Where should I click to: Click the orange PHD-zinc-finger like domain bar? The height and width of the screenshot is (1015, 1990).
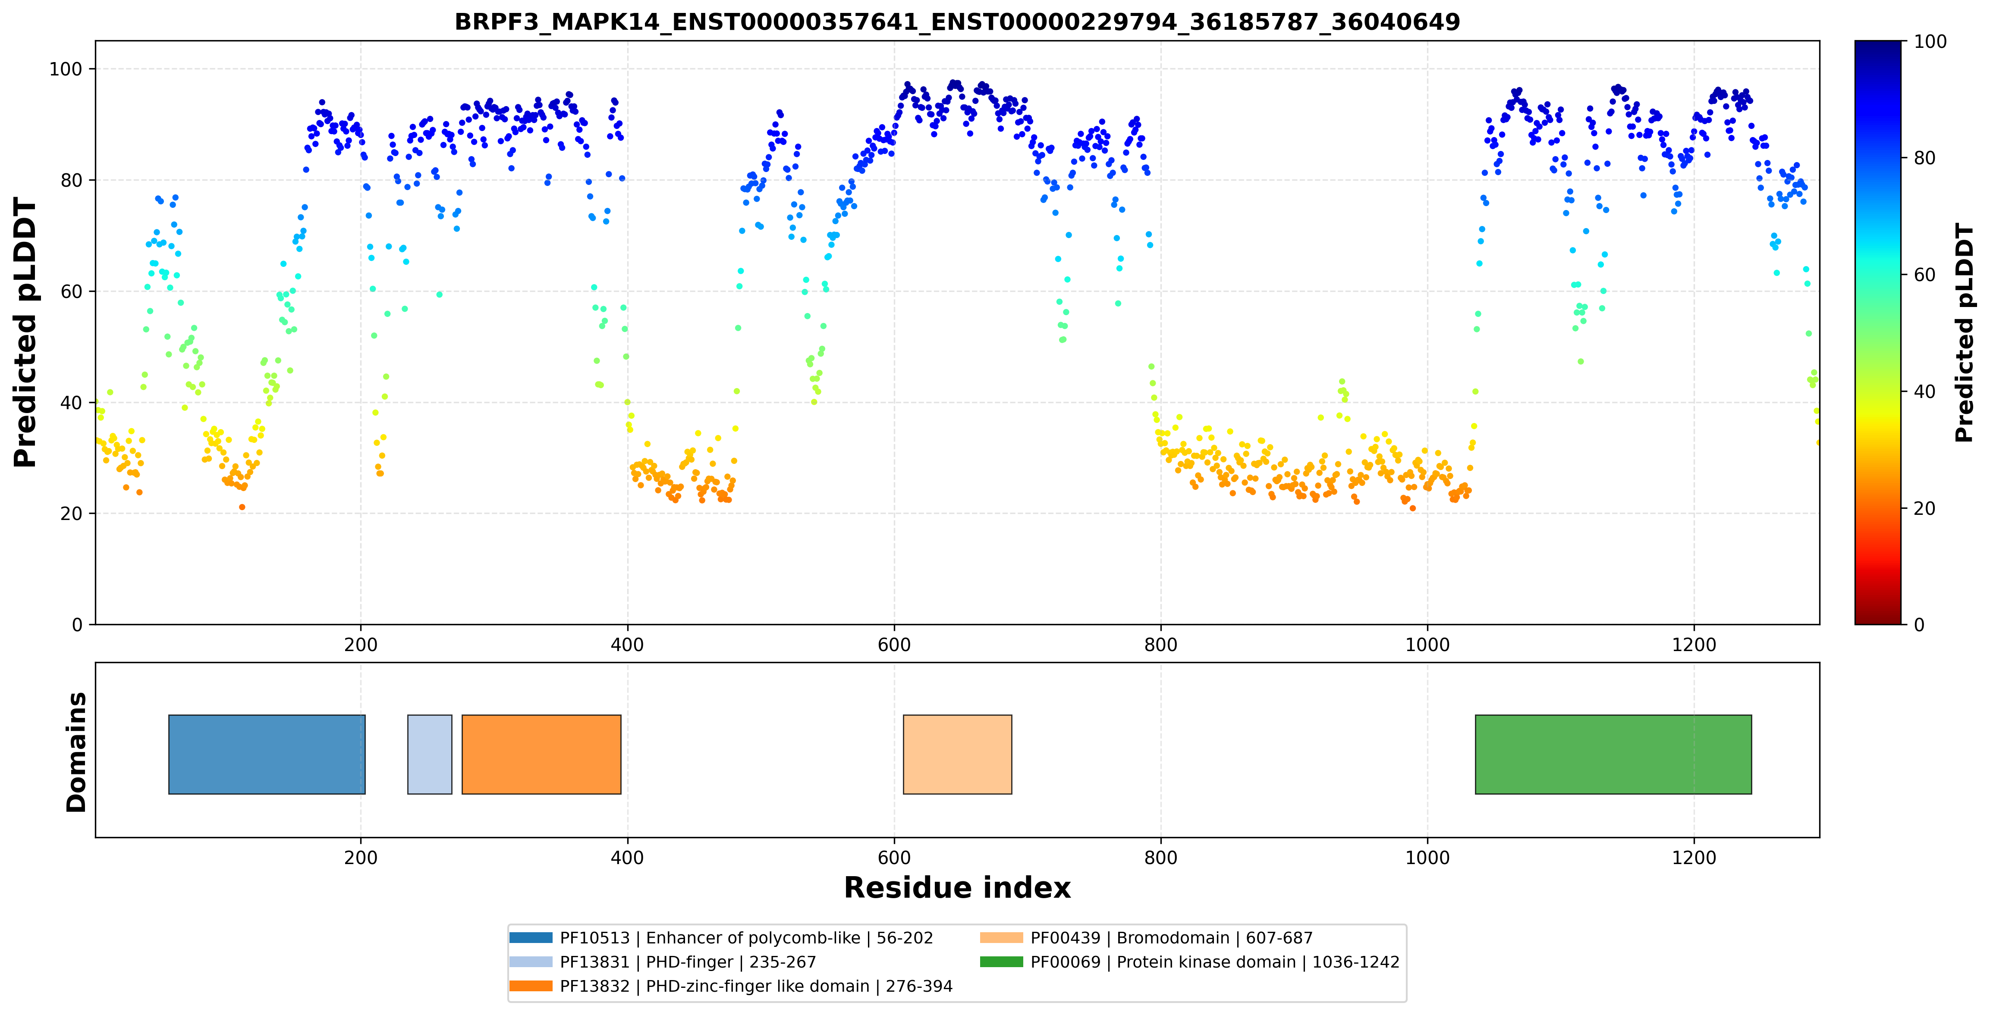click(x=541, y=754)
